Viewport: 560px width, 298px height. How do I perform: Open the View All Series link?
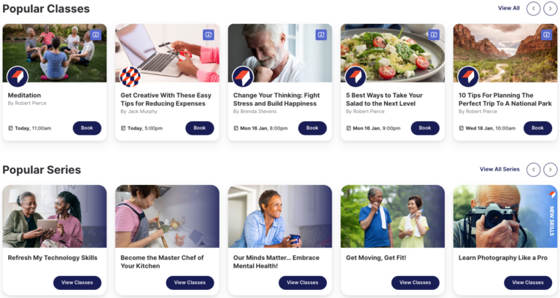(499, 169)
